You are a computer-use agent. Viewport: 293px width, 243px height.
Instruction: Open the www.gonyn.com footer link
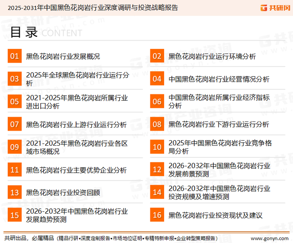[270, 238]
